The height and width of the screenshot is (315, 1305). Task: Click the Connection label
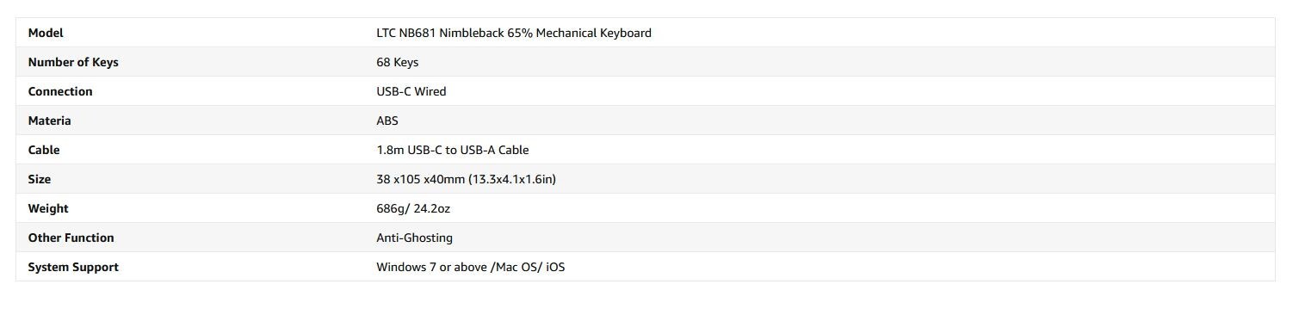click(x=60, y=91)
